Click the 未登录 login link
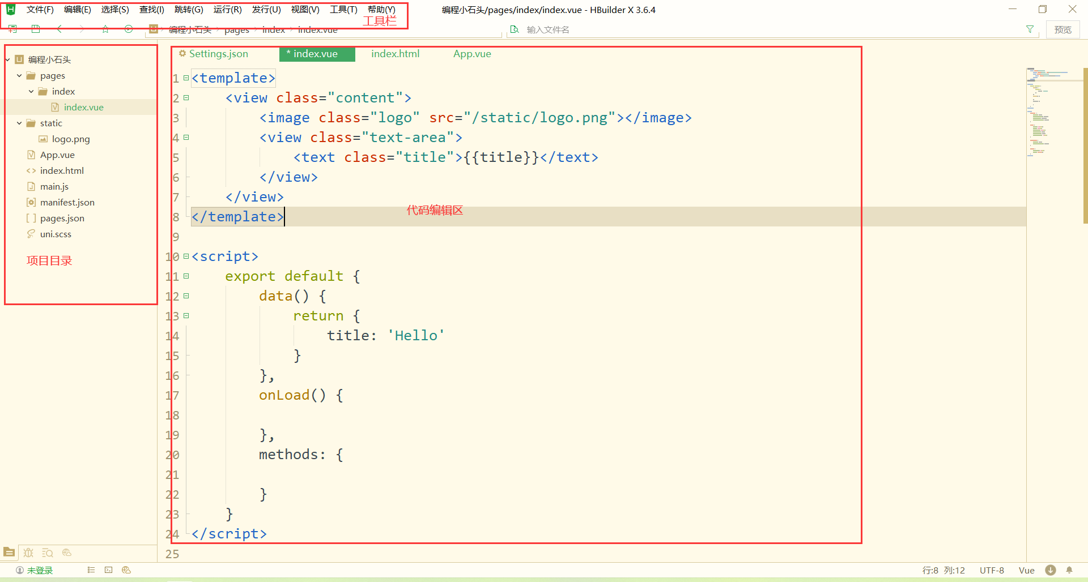 40,570
